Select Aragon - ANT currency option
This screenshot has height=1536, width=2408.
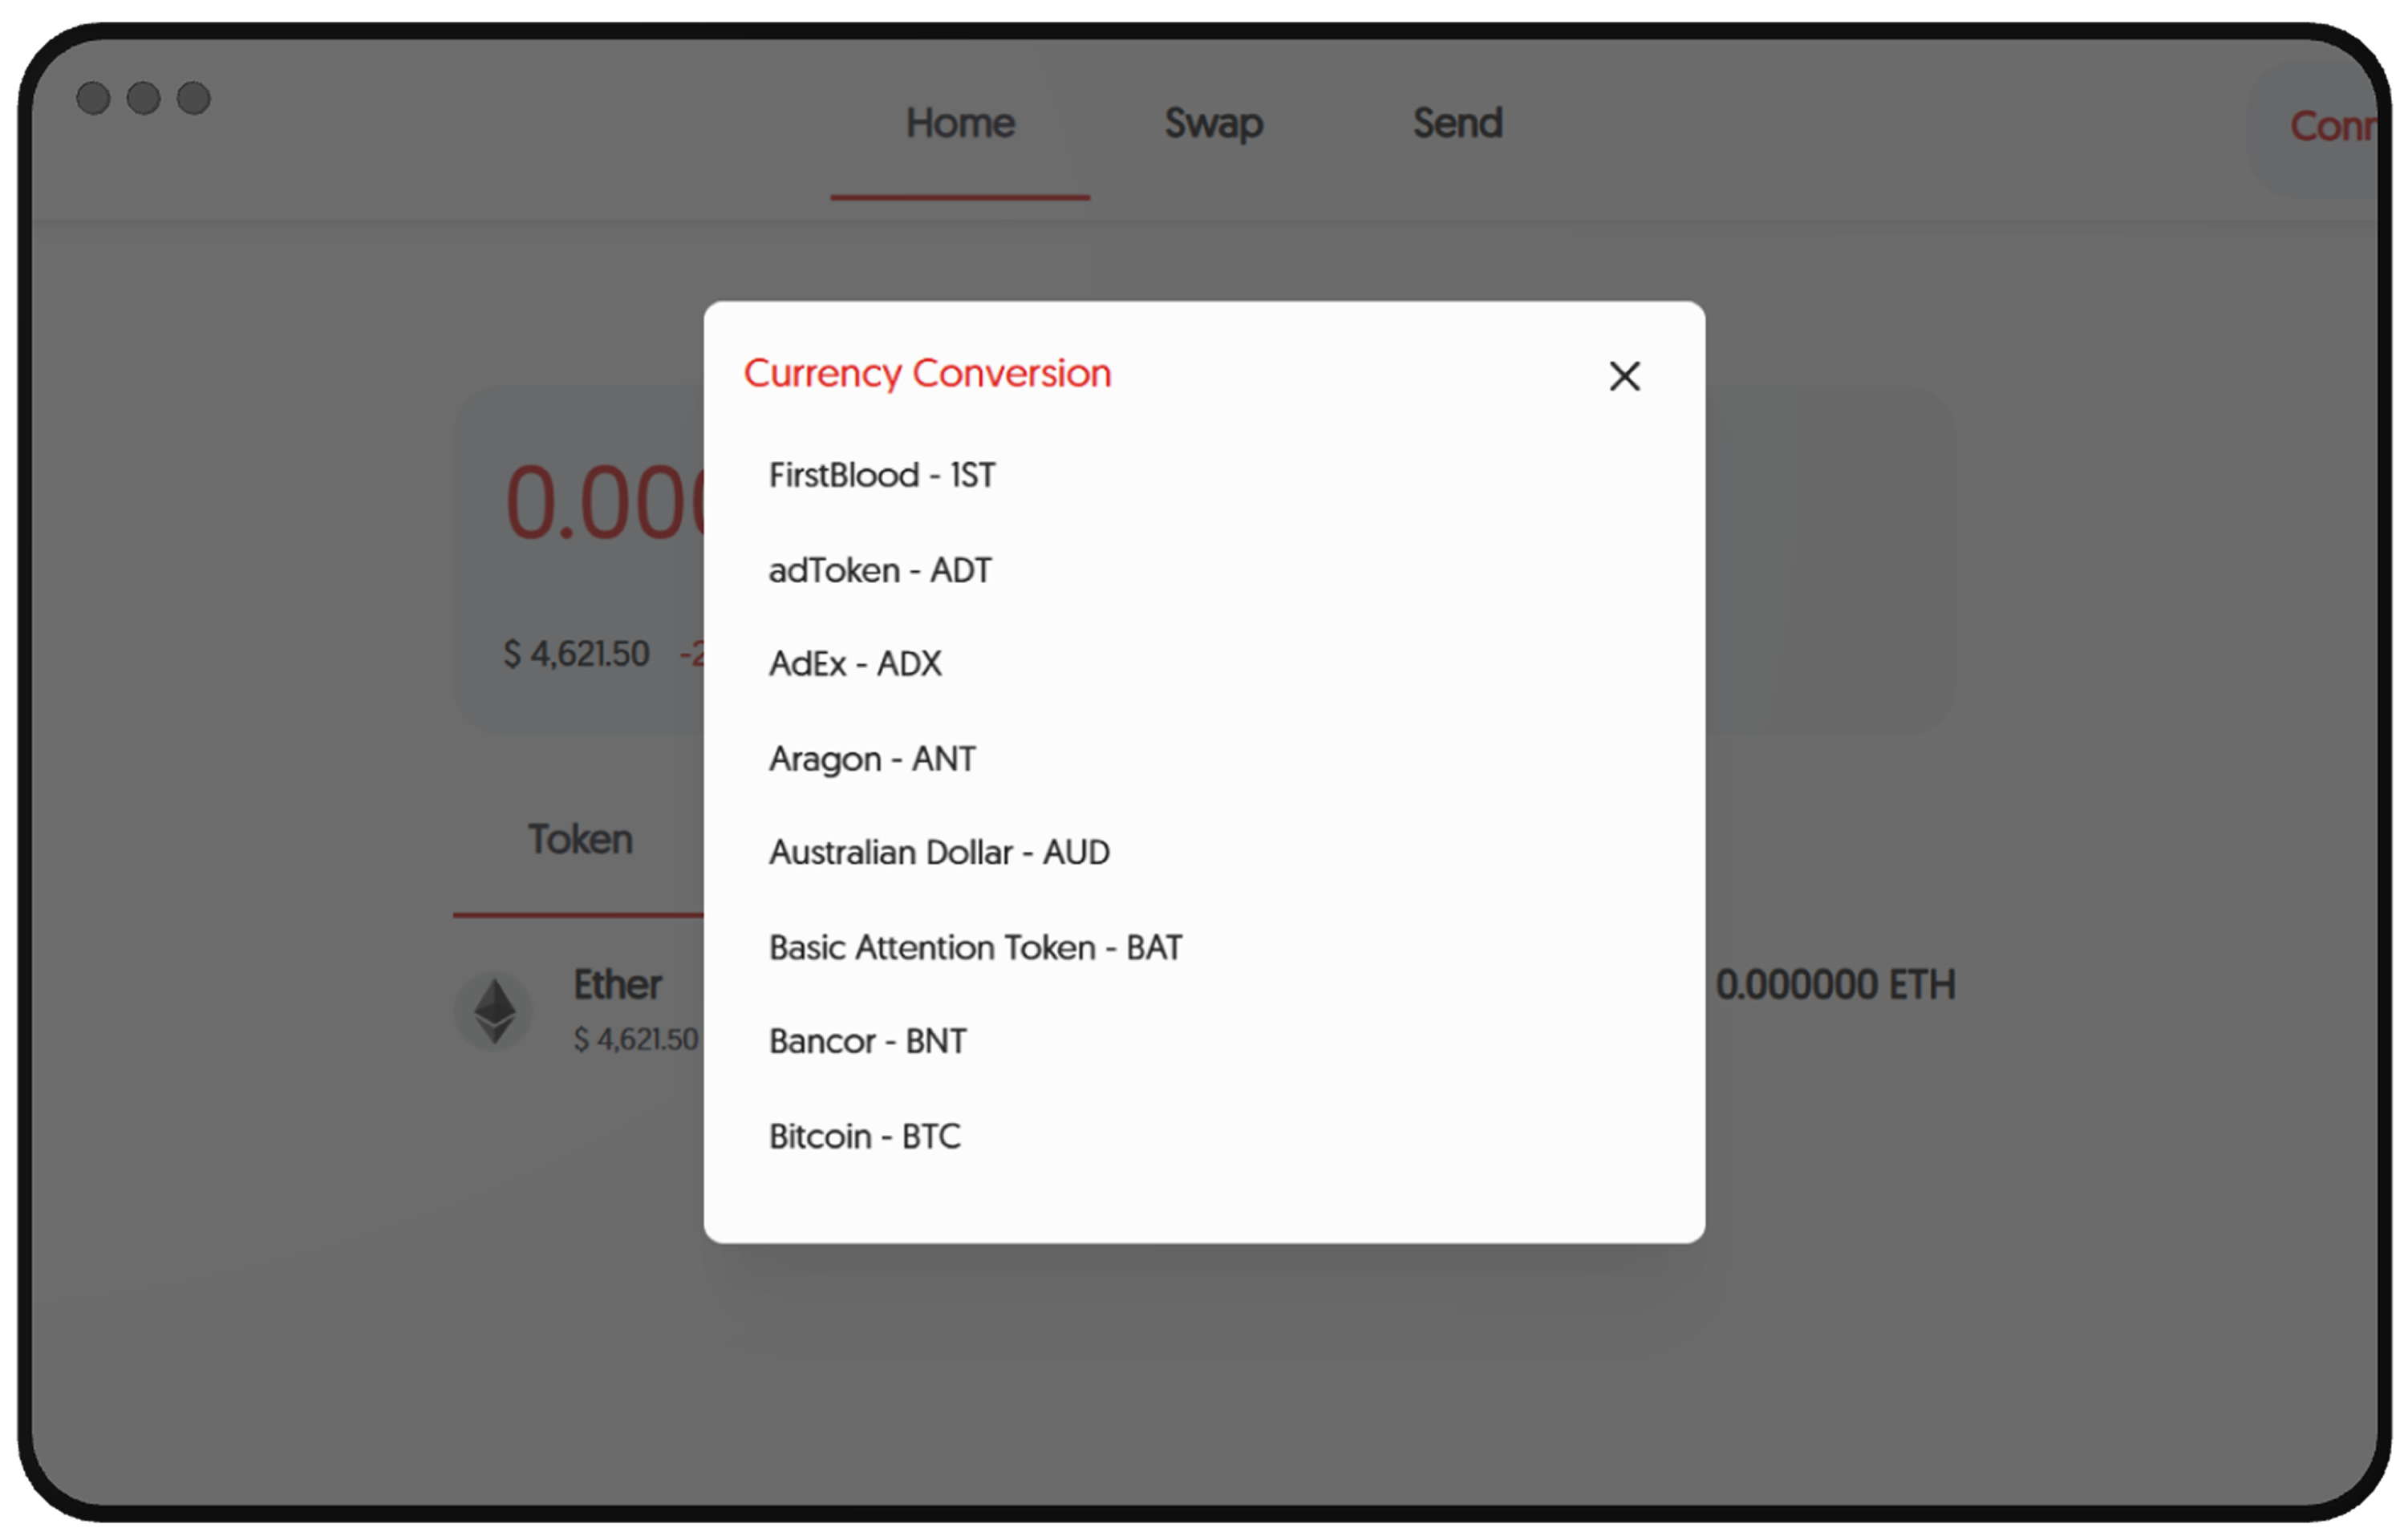[872, 758]
